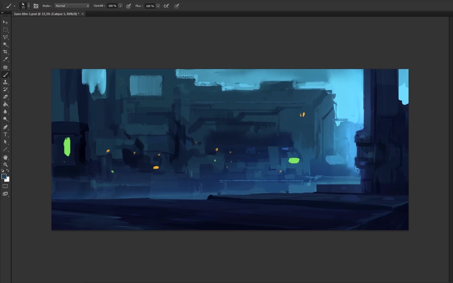Click the Flux 100 % value field
Image resolution: width=453 pixels, height=283 pixels.
pos(150,6)
